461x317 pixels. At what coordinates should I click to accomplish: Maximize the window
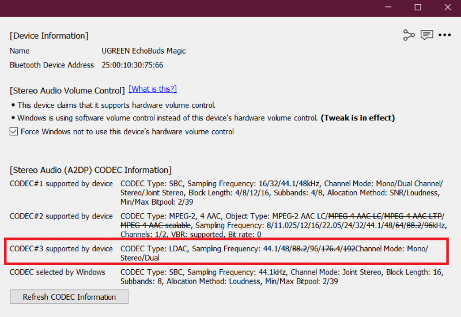point(417,7)
